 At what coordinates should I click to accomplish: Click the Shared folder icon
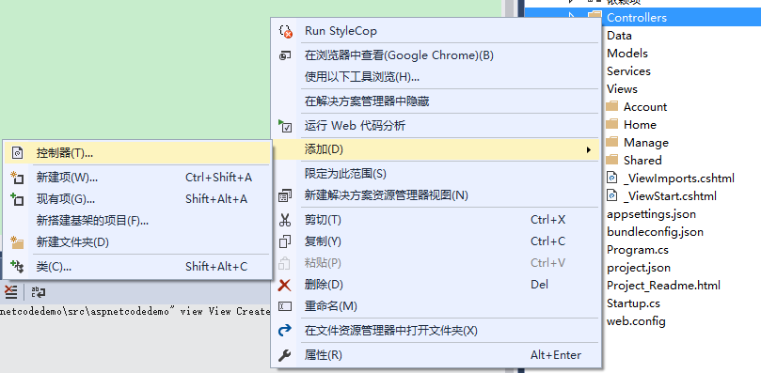pyautogui.click(x=612, y=160)
